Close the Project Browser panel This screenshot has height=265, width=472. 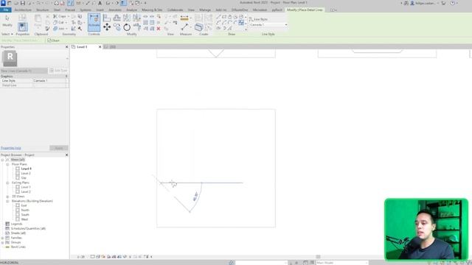(x=67, y=155)
